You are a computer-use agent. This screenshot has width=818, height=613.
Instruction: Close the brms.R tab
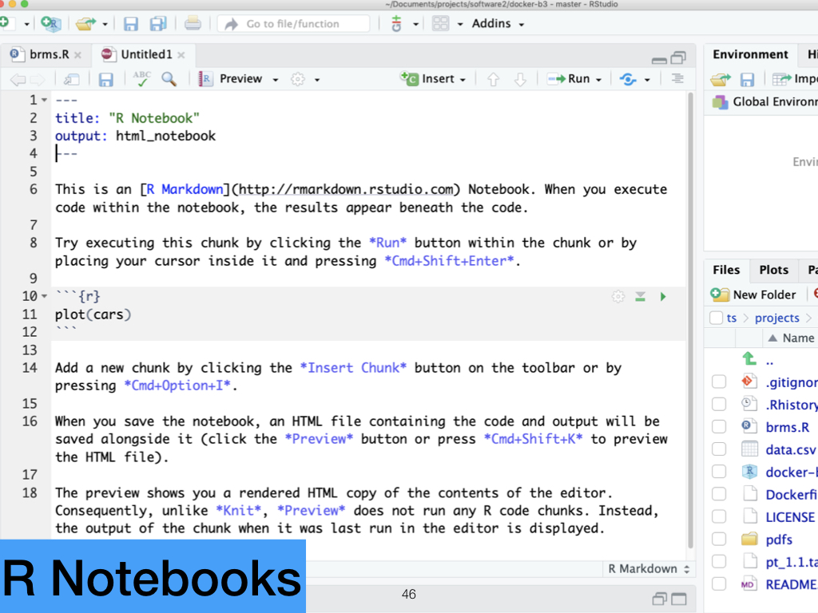pos(77,55)
